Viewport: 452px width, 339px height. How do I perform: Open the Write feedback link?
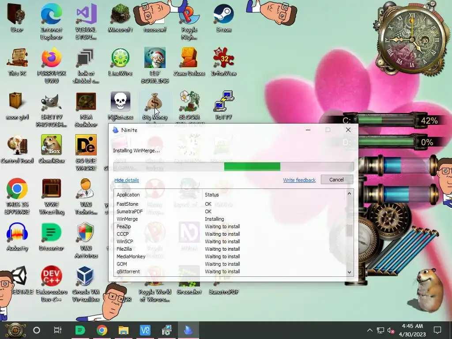point(299,180)
